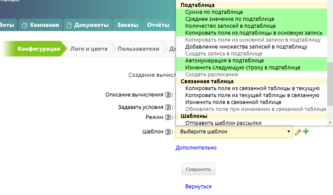Click the Дополнительно link
Screen dimensions: 333x195
[196, 148]
